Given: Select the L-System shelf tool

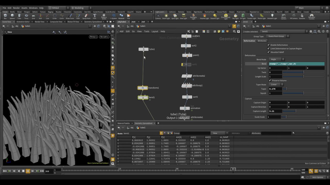Looking at the screenshot, I should pos(113,16).
